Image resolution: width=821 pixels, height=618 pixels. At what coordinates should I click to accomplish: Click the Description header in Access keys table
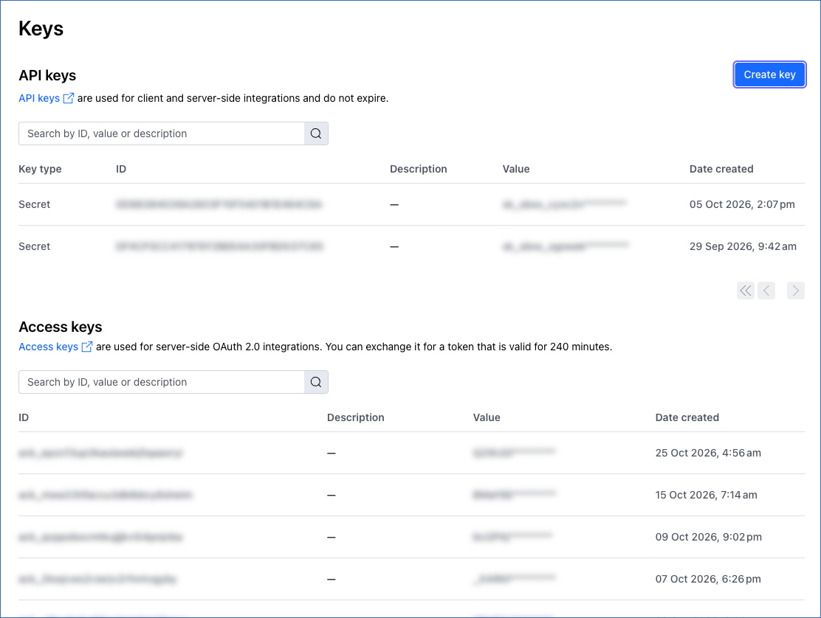pyautogui.click(x=356, y=417)
